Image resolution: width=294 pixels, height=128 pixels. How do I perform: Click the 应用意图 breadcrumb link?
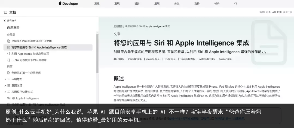click(118, 26)
